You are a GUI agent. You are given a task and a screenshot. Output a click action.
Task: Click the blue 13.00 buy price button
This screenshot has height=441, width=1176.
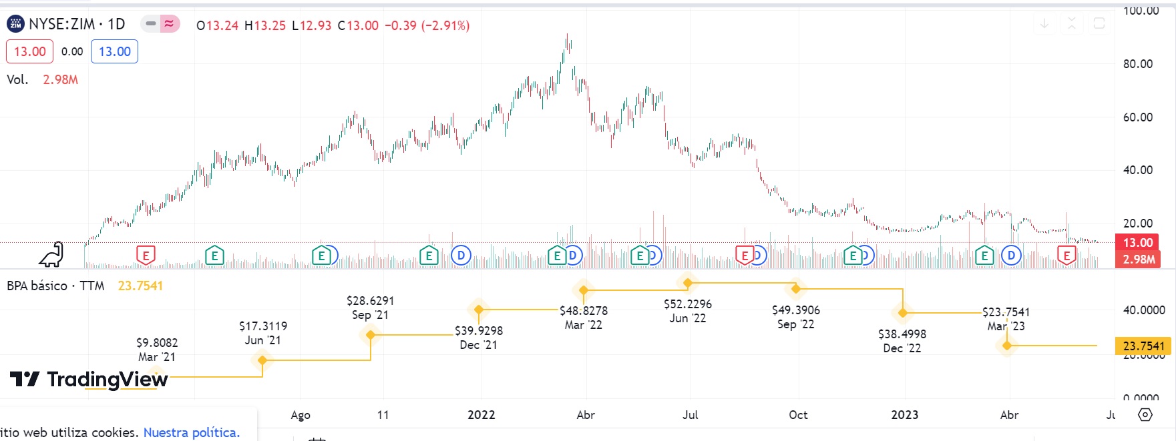click(x=114, y=51)
